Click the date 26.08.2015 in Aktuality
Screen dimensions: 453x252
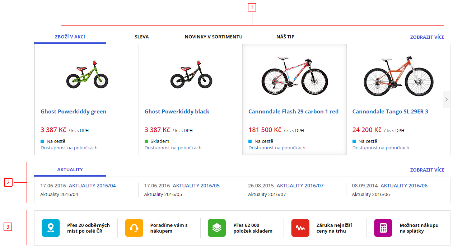(261, 186)
